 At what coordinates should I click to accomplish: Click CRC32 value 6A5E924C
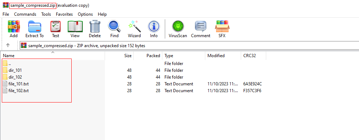pos(252,84)
